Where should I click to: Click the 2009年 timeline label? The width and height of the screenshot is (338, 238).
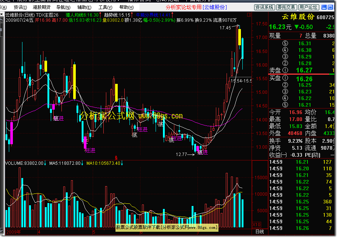click(14, 232)
